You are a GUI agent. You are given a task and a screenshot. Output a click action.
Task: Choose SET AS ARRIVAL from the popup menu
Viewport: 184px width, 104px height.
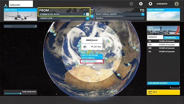coord(92,58)
